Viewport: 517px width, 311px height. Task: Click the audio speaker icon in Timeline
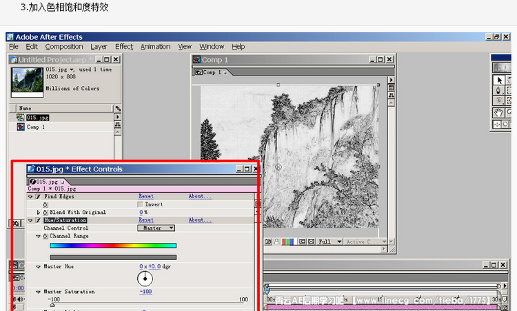point(20,299)
